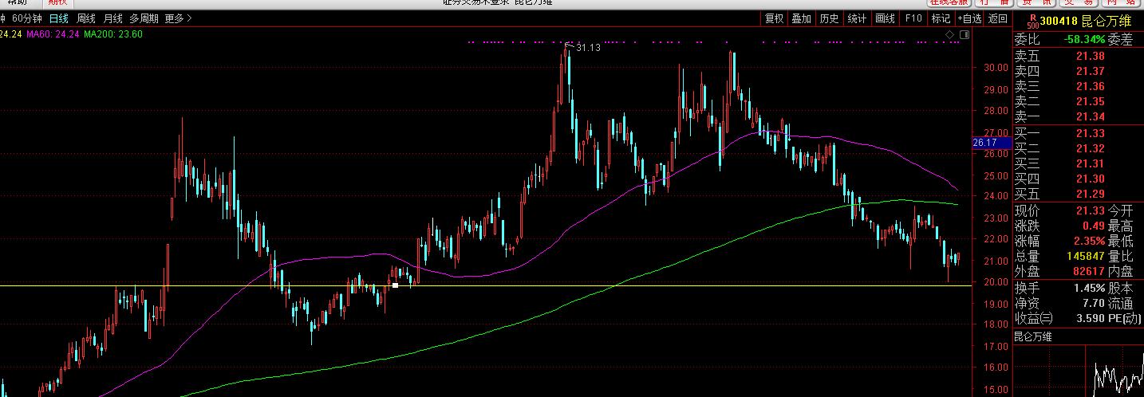1144x397 pixels.
Task: Click 卖四 price 21.37
Action: (1090, 71)
